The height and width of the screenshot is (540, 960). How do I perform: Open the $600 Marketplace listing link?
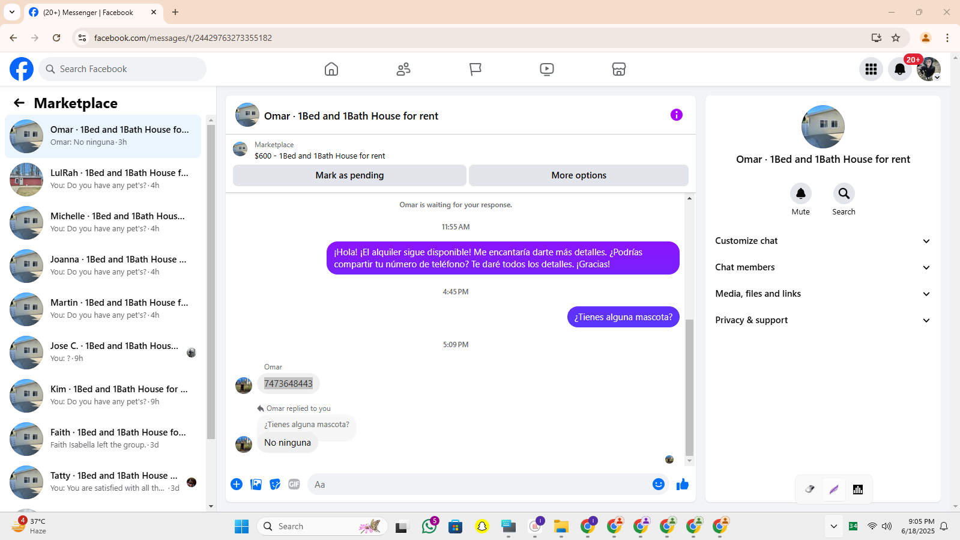click(320, 156)
